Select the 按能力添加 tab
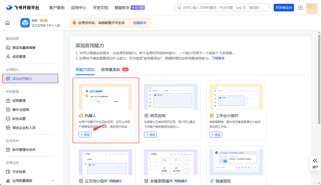Screen dimensions: 321x185 click(85, 70)
